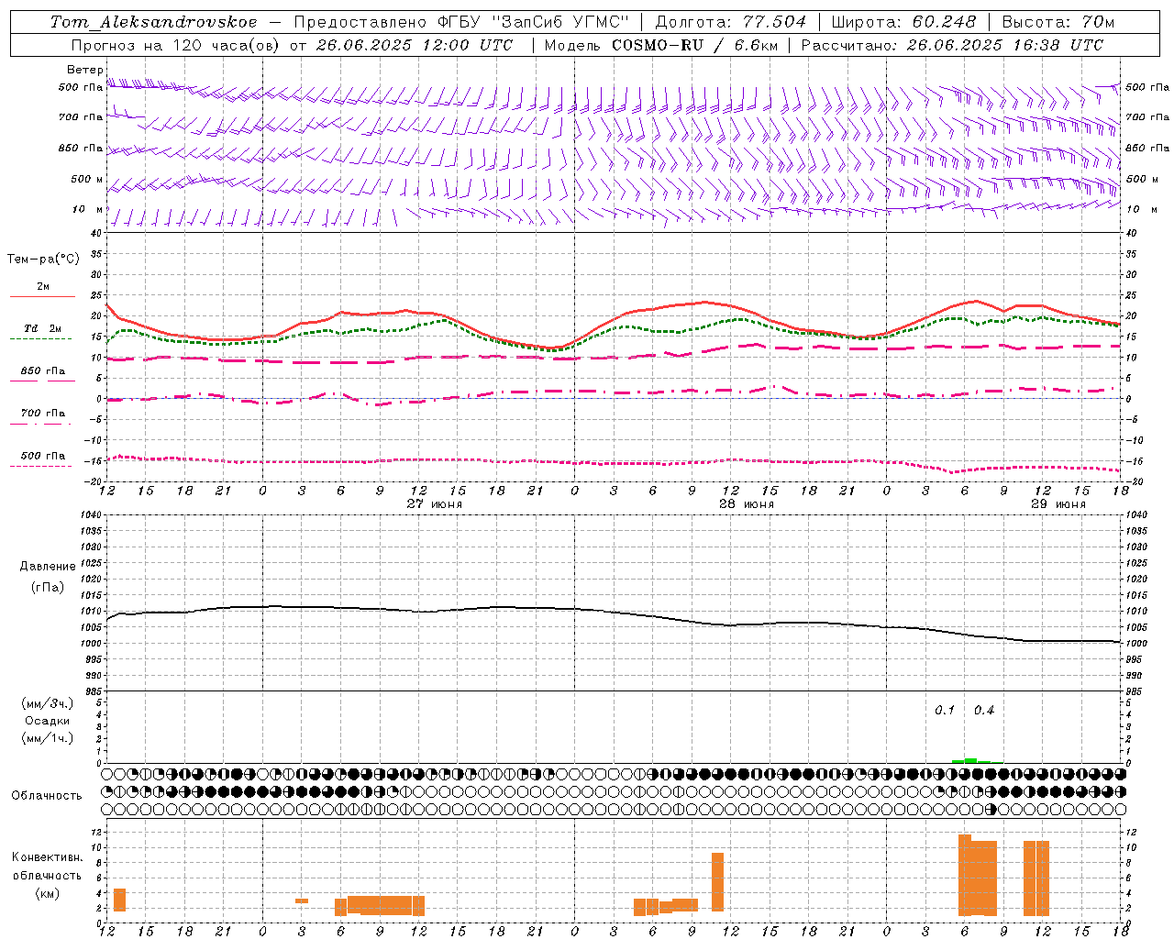Click the Td 2м dew point legend entry
The height and width of the screenshot is (939, 1174).
click(x=43, y=328)
